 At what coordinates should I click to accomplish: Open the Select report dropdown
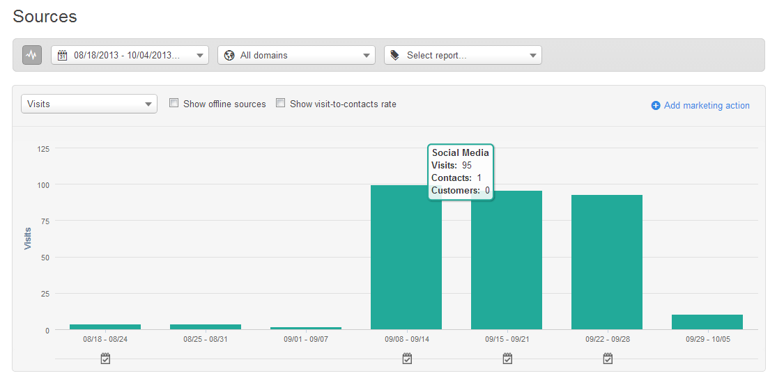(x=463, y=55)
